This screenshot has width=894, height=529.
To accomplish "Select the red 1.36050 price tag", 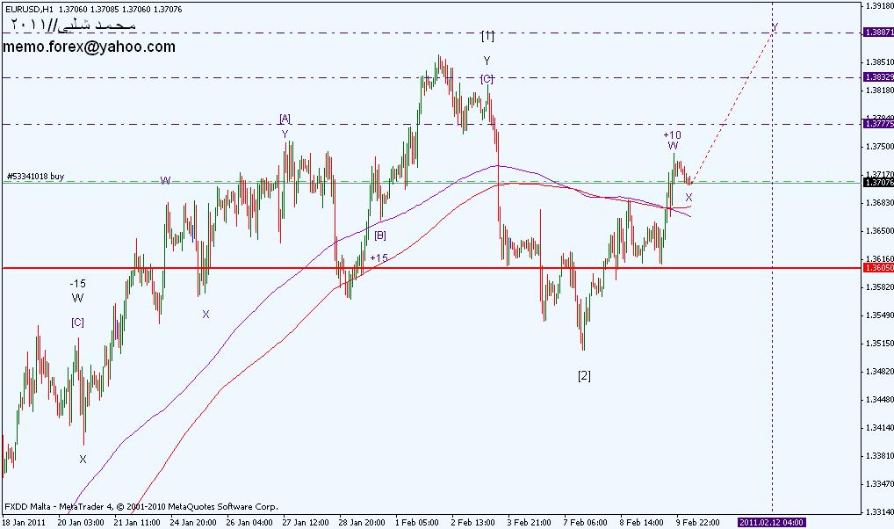I will (878, 267).
